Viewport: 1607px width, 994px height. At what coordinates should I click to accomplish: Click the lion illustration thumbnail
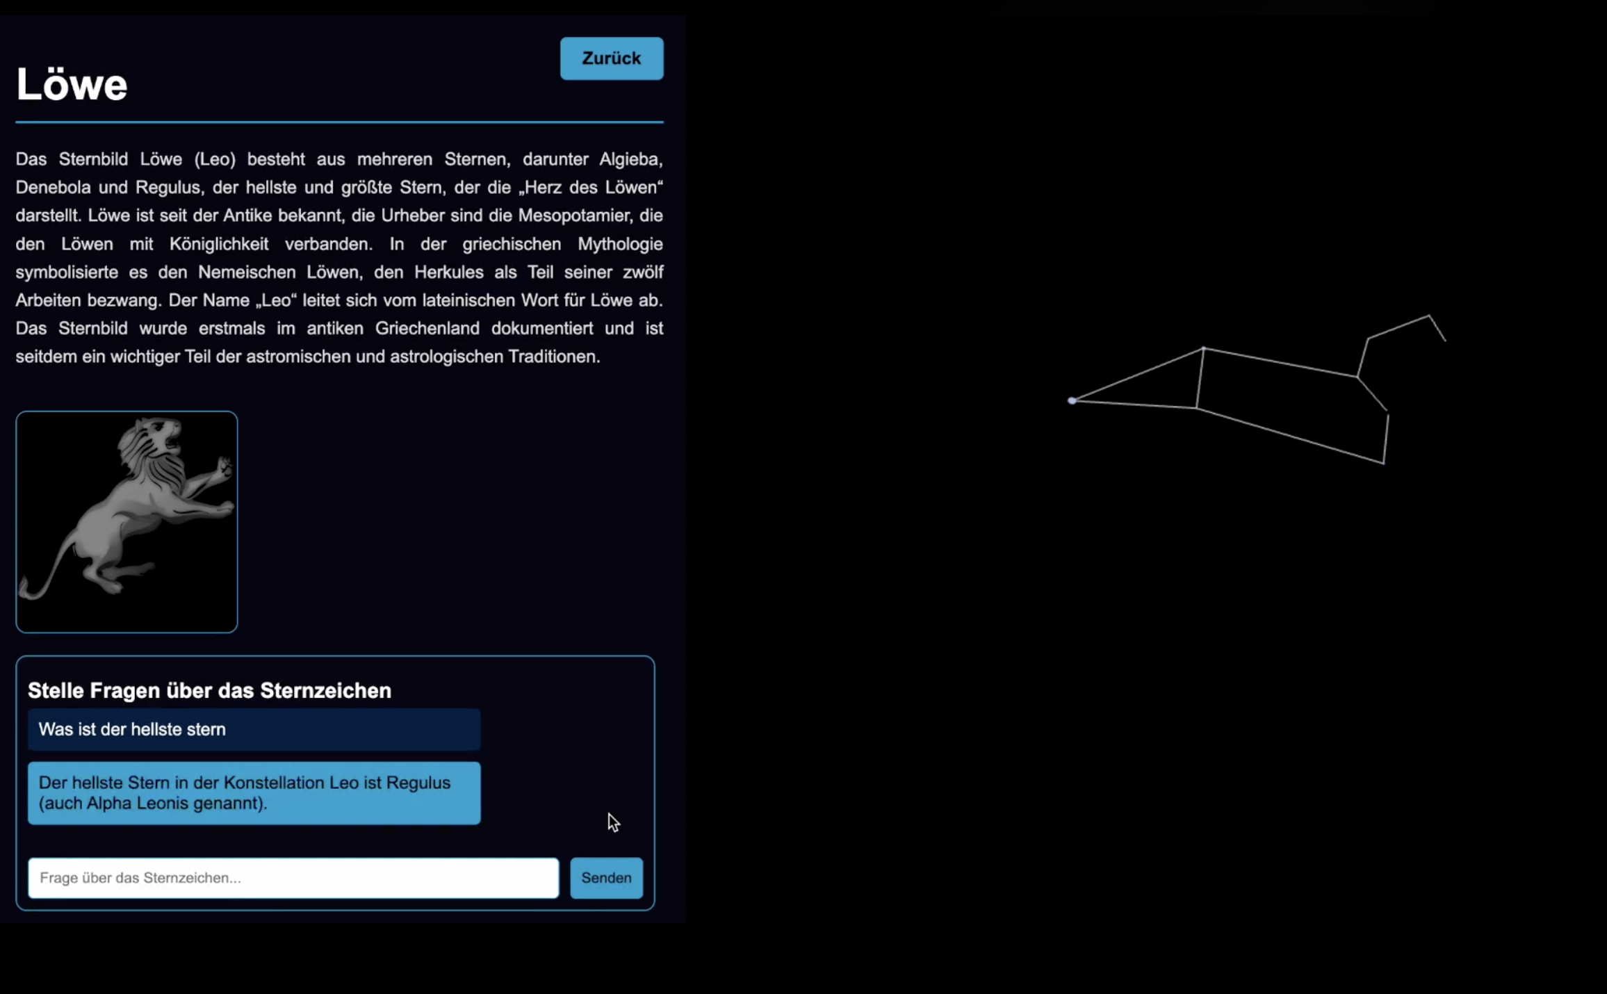(x=127, y=521)
